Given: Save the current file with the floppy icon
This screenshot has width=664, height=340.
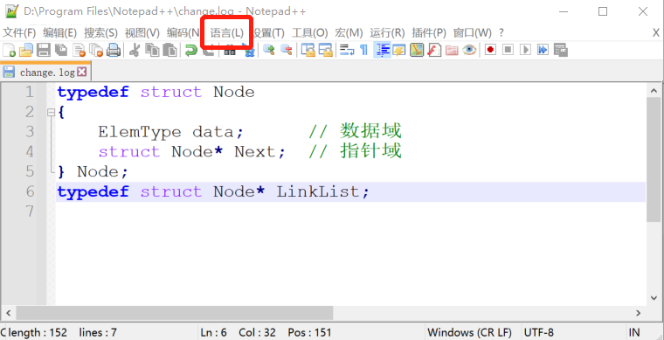Looking at the screenshot, I should tap(43, 50).
